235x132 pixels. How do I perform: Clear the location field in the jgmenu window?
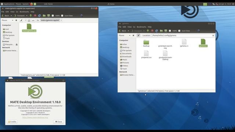(x=213, y=36)
